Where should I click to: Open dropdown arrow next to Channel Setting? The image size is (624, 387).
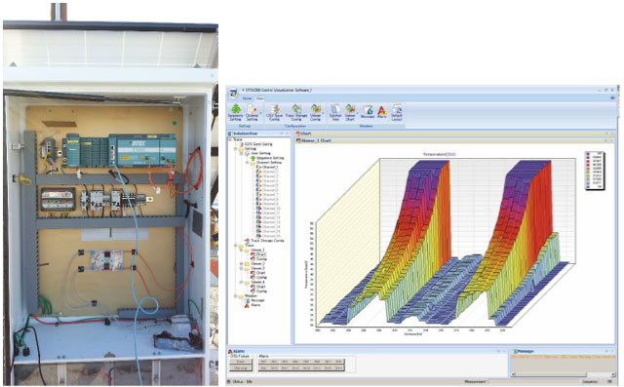[260, 113]
